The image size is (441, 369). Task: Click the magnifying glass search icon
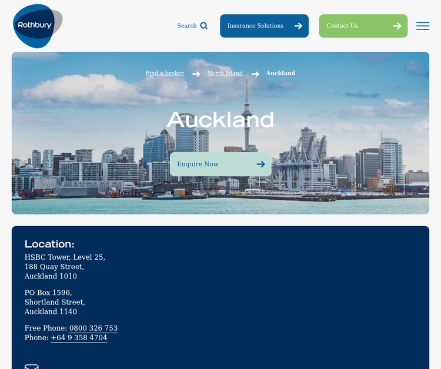pyautogui.click(x=204, y=26)
